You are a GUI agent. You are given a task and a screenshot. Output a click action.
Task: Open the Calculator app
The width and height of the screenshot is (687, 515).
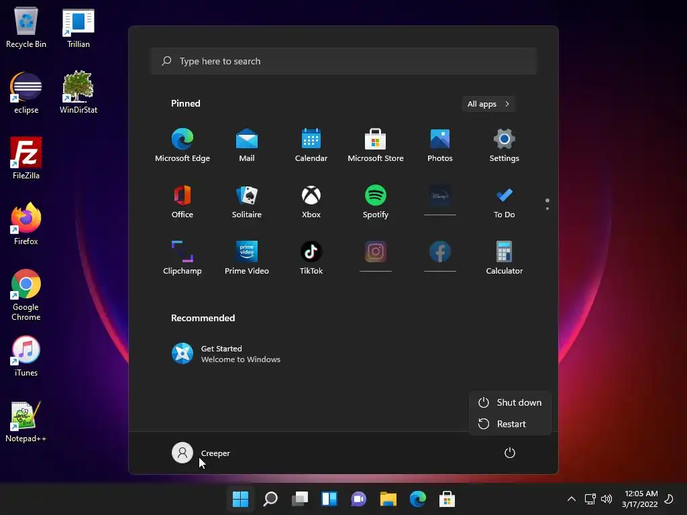click(505, 258)
